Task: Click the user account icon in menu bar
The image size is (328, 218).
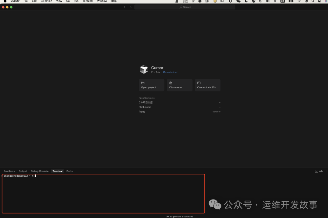Action: [306, 1]
